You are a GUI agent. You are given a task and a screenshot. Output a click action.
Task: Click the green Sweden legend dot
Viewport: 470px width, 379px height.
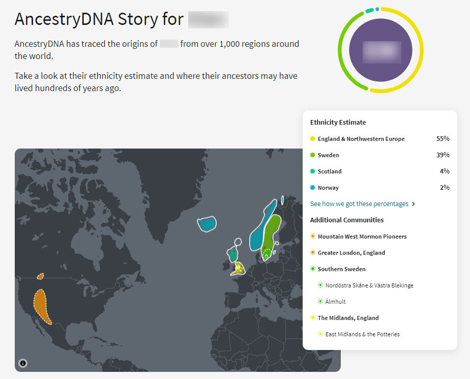coord(313,155)
